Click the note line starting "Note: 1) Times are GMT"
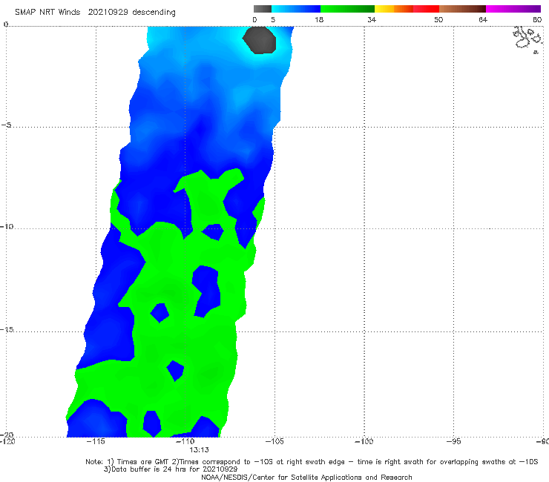The width and height of the screenshot is (549, 482). 312,462
